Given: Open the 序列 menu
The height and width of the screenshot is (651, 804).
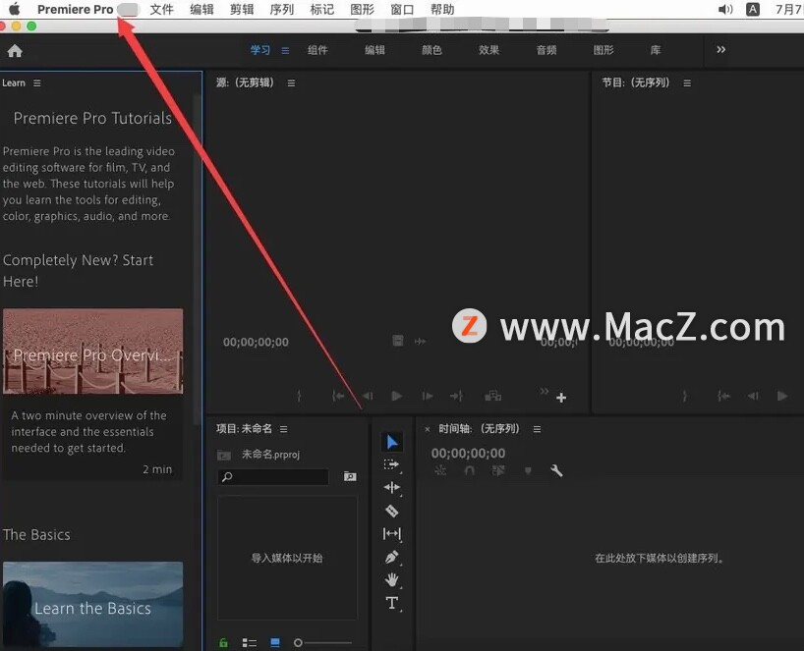Looking at the screenshot, I should click(x=281, y=9).
